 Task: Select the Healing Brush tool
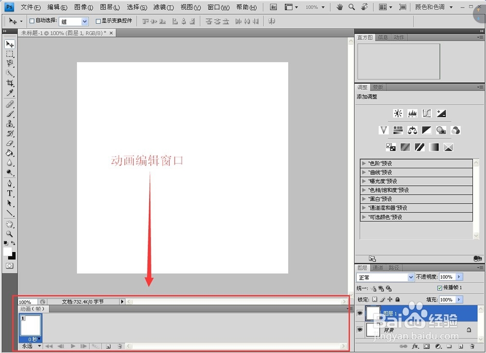click(10, 104)
